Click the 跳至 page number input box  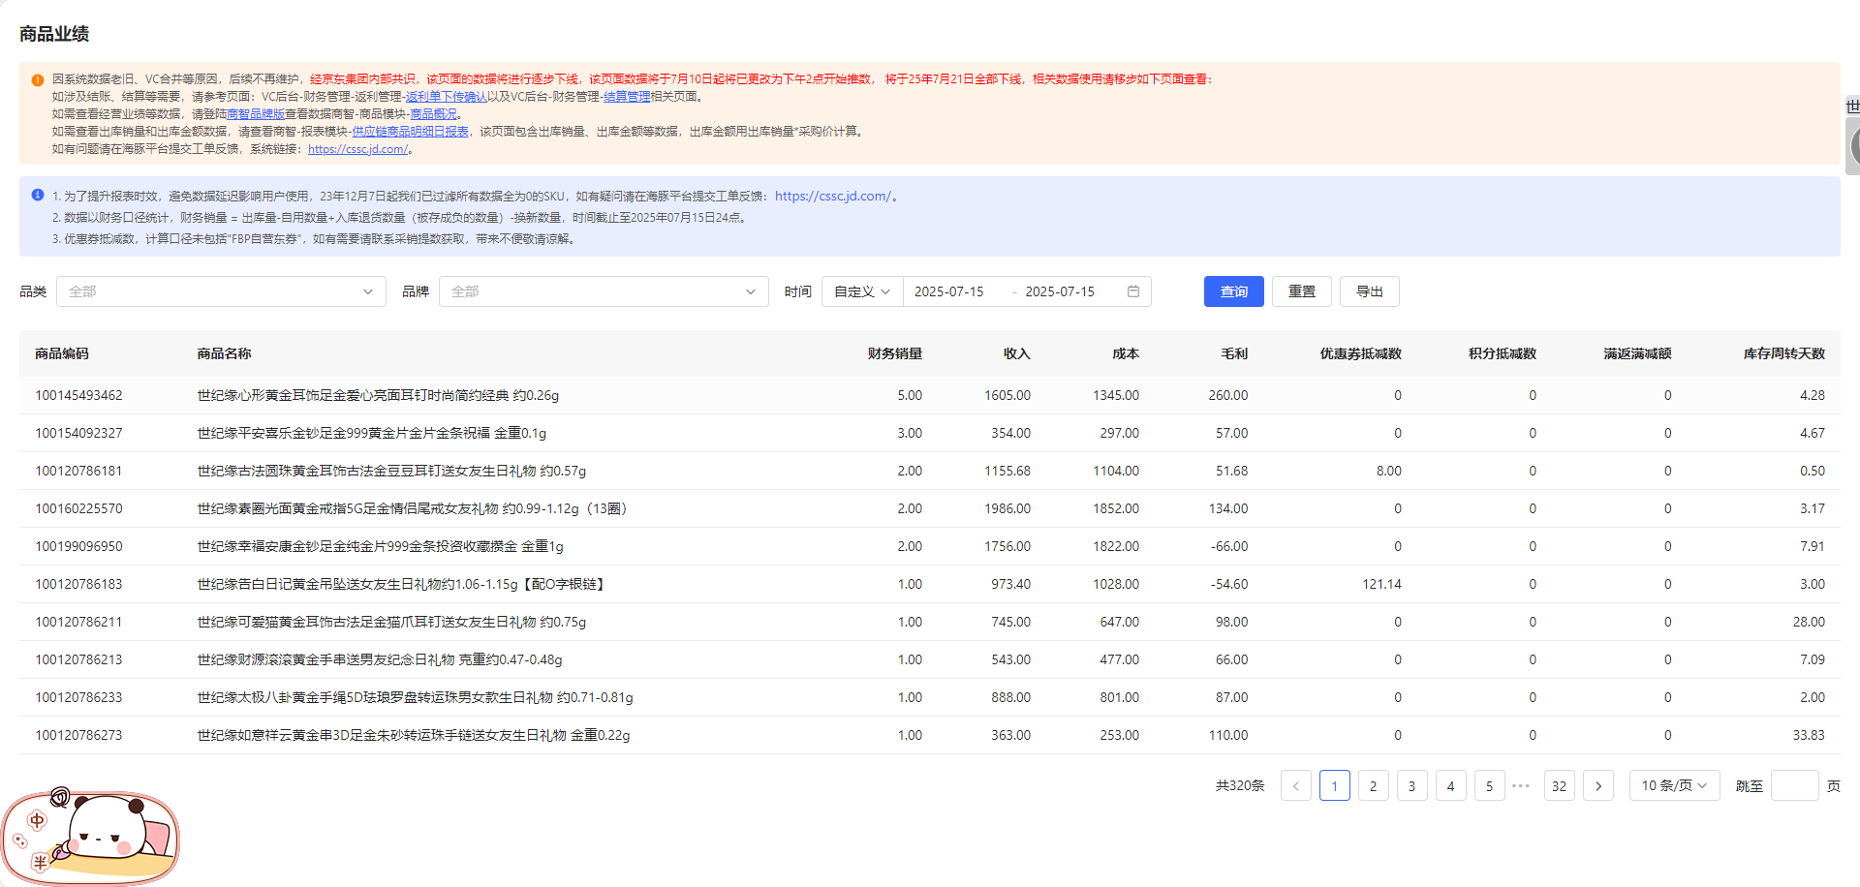(1793, 785)
